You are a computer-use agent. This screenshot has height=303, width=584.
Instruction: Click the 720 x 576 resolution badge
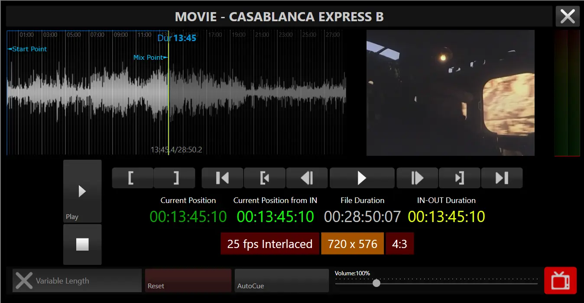pyautogui.click(x=353, y=244)
